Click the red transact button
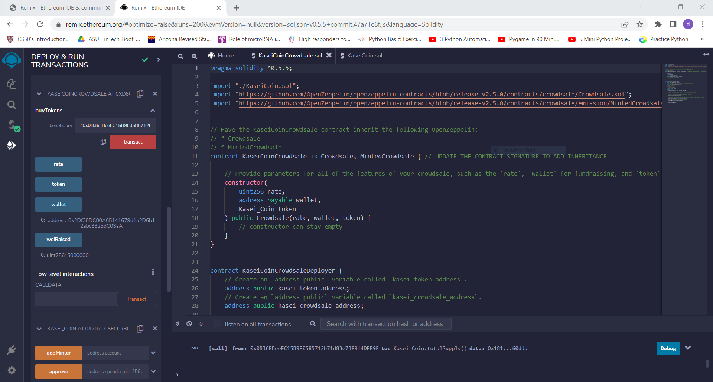713x382 pixels. click(x=133, y=142)
